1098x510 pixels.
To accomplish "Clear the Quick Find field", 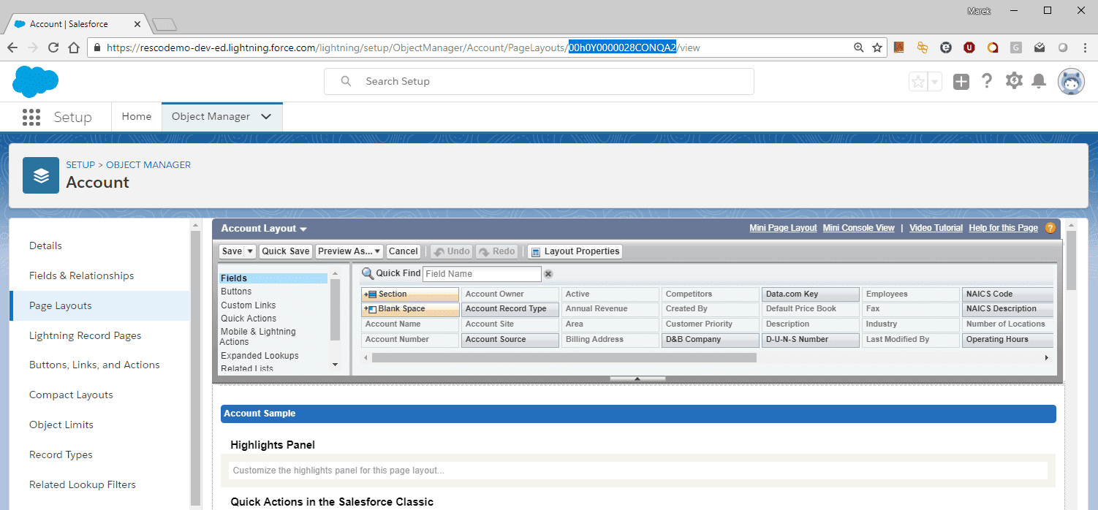I will click(548, 274).
